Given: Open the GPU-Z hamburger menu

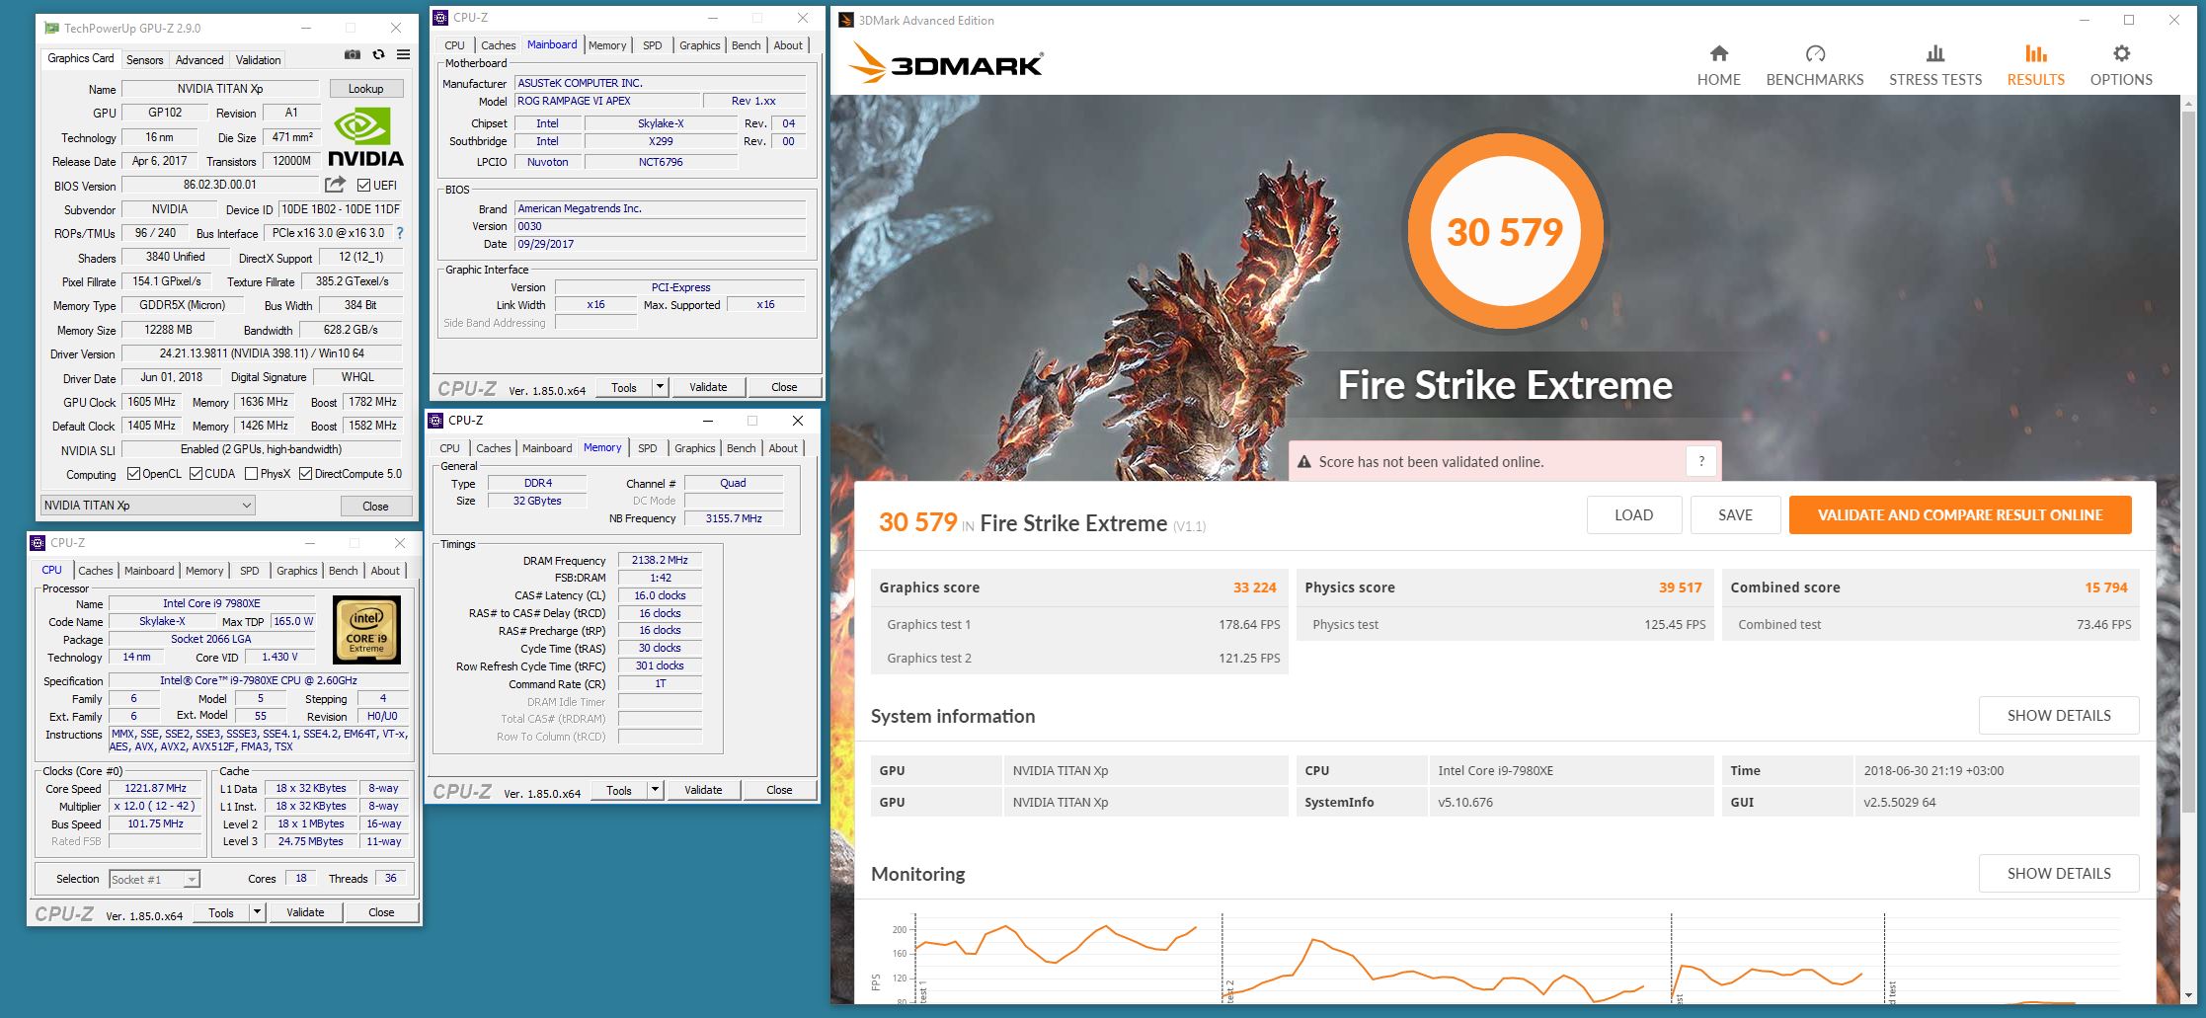Looking at the screenshot, I should tap(403, 55).
